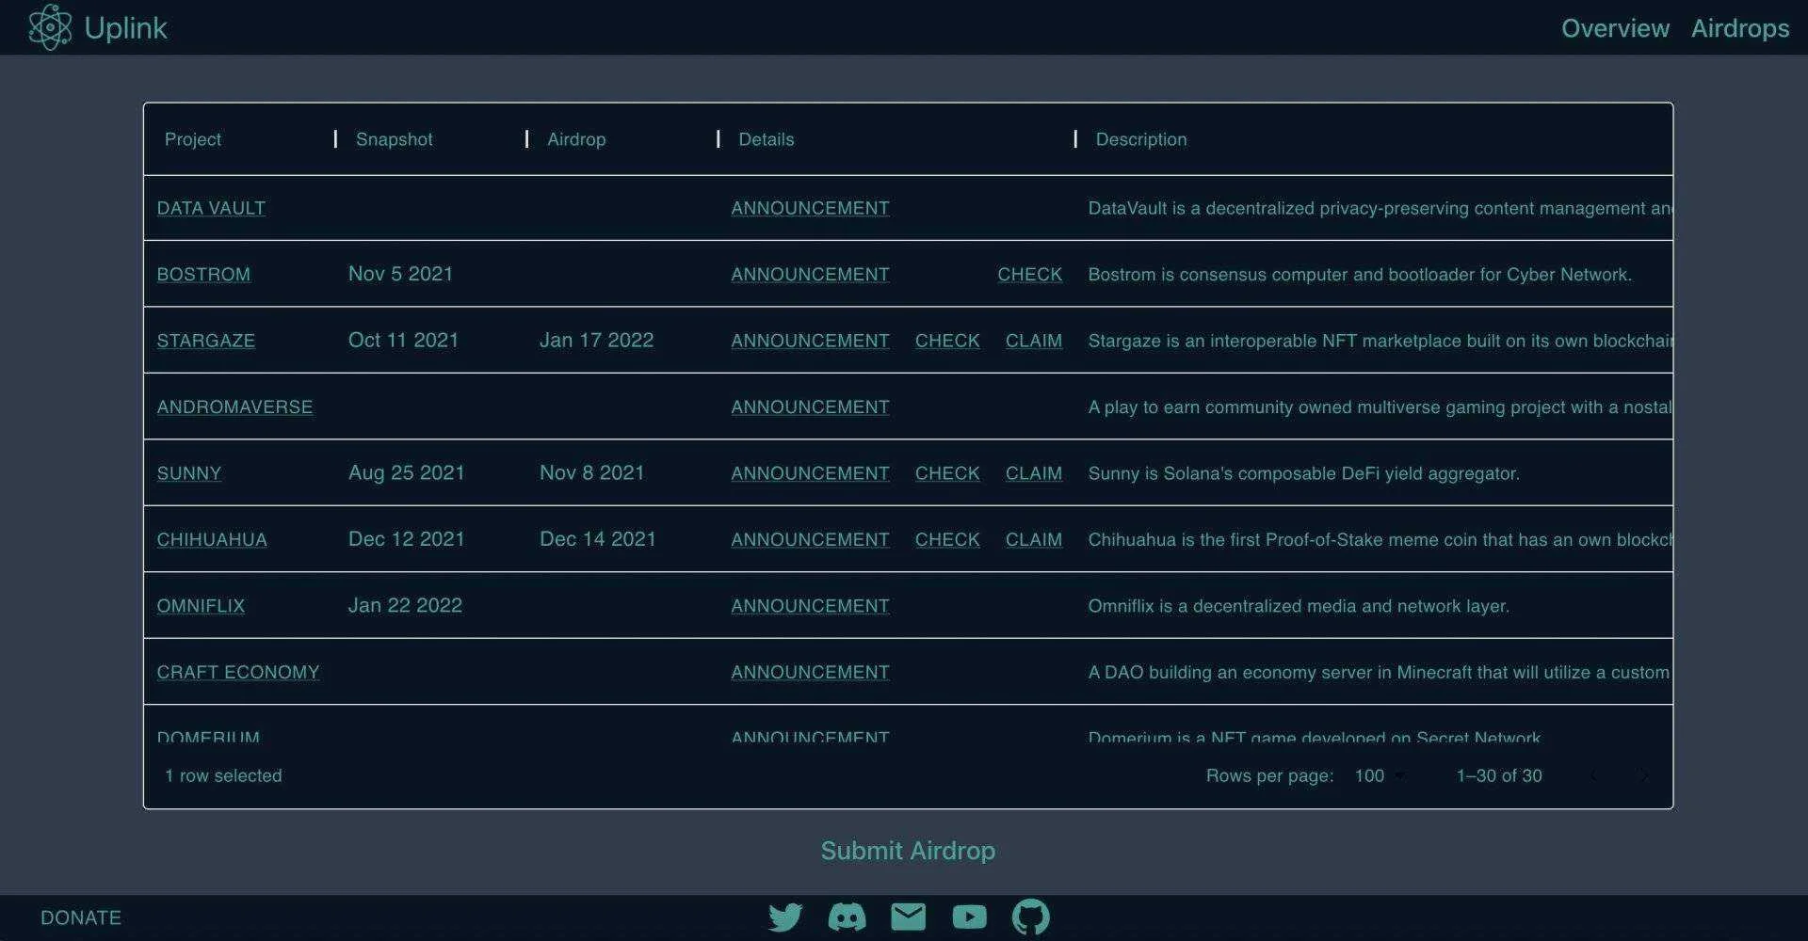Open the CRAFT ECONOMY project link
1808x941 pixels.
coord(238,673)
